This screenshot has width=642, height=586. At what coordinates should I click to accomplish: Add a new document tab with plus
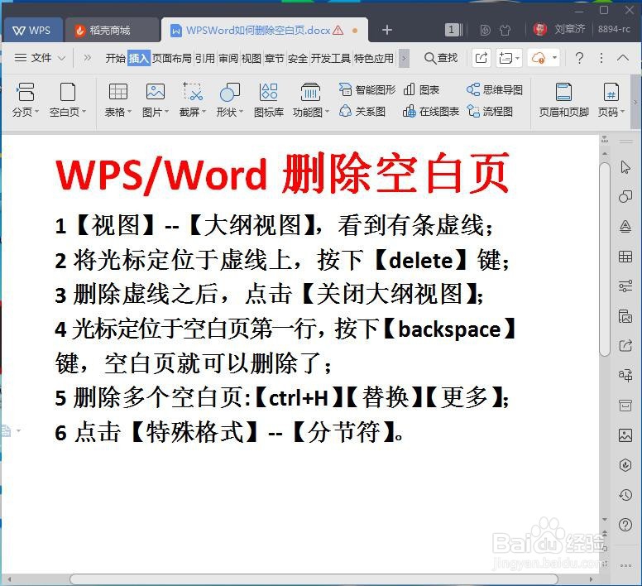click(x=387, y=30)
